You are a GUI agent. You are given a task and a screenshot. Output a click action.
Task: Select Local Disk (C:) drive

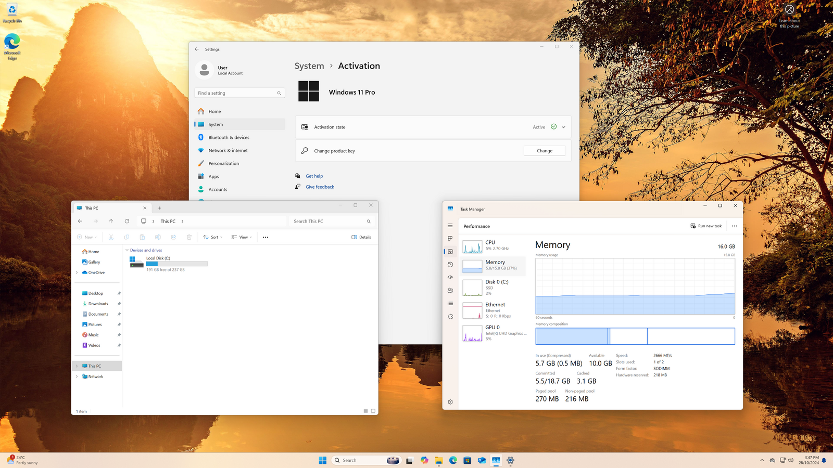168,264
